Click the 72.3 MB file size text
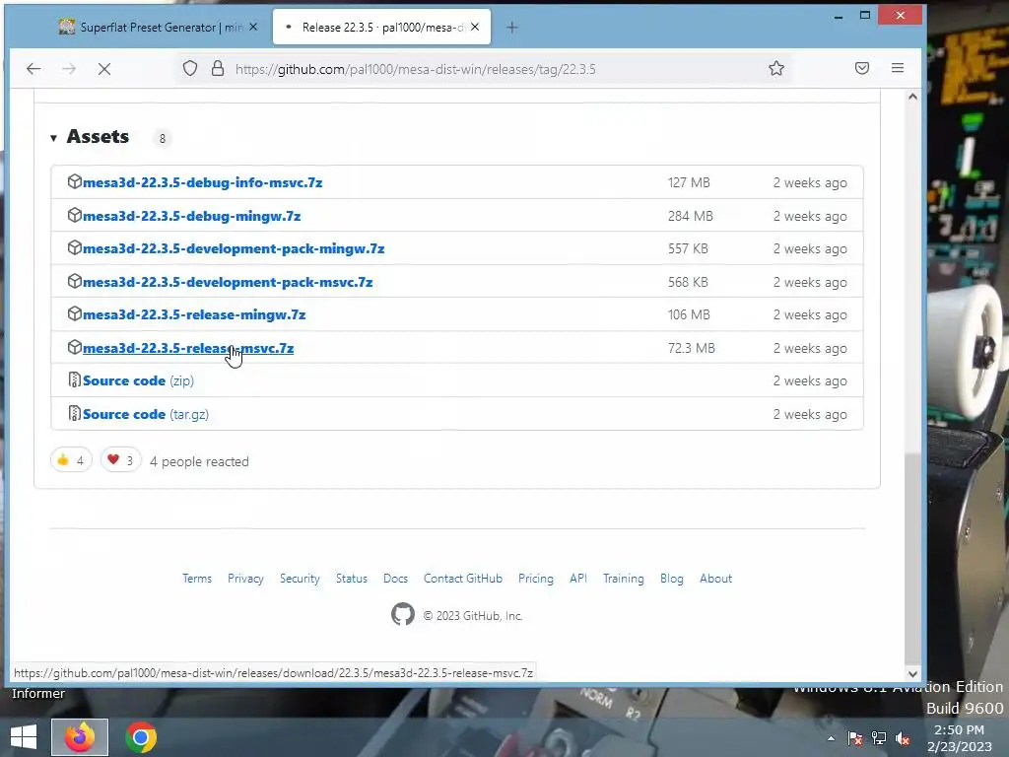This screenshot has width=1009, height=757. point(691,348)
